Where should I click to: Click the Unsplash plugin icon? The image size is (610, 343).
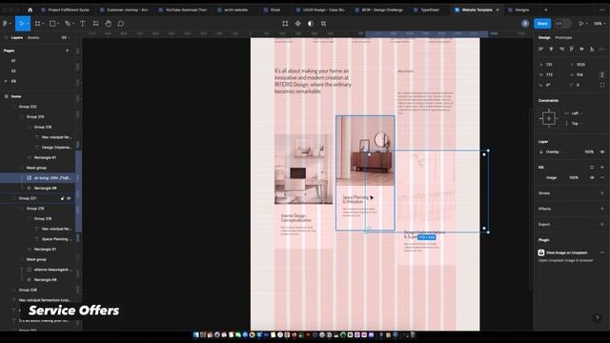(x=541, y=252)
